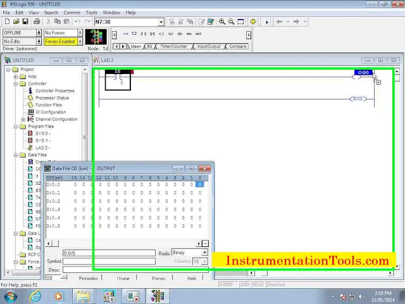Open the Comms menu
The image size is (405, 304).
coord(72,13)
